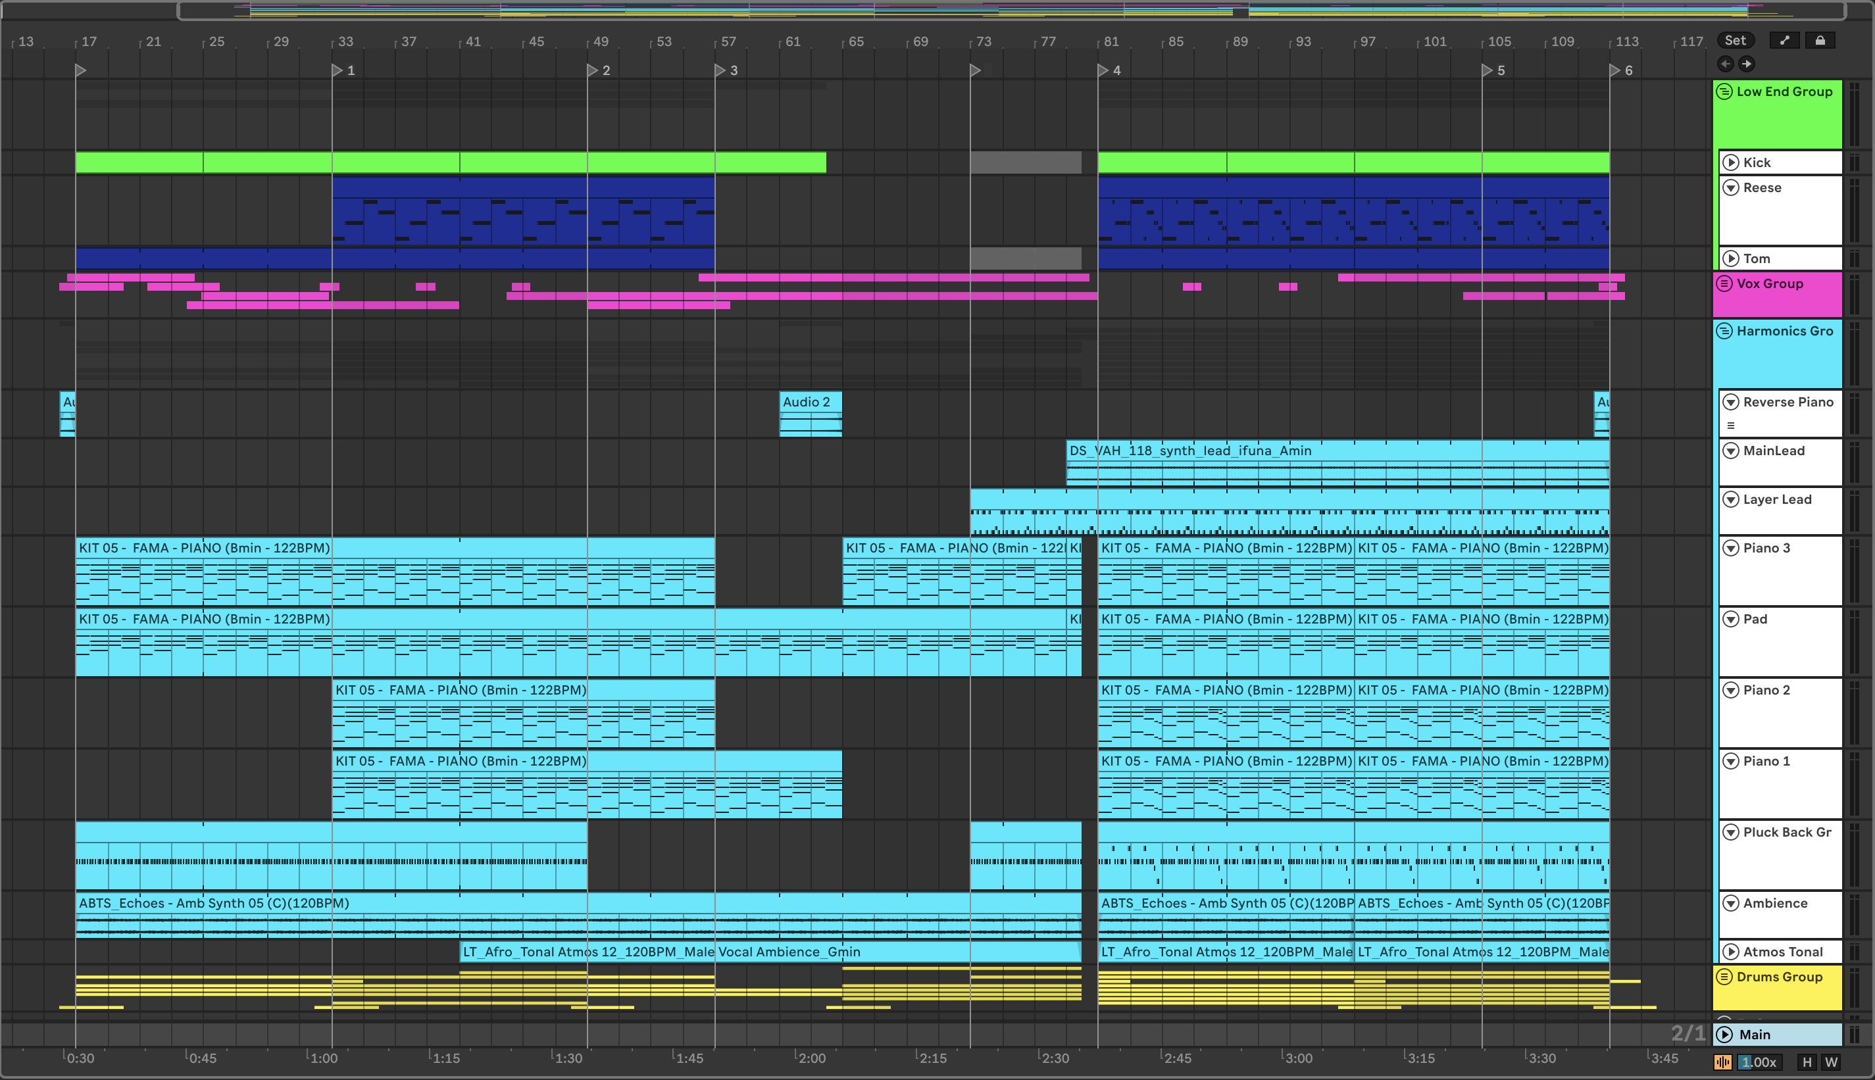Expand the Atmos Tonal track
The height and width of the screenshot is (1080, 1875).
[x=1730, y=952]
